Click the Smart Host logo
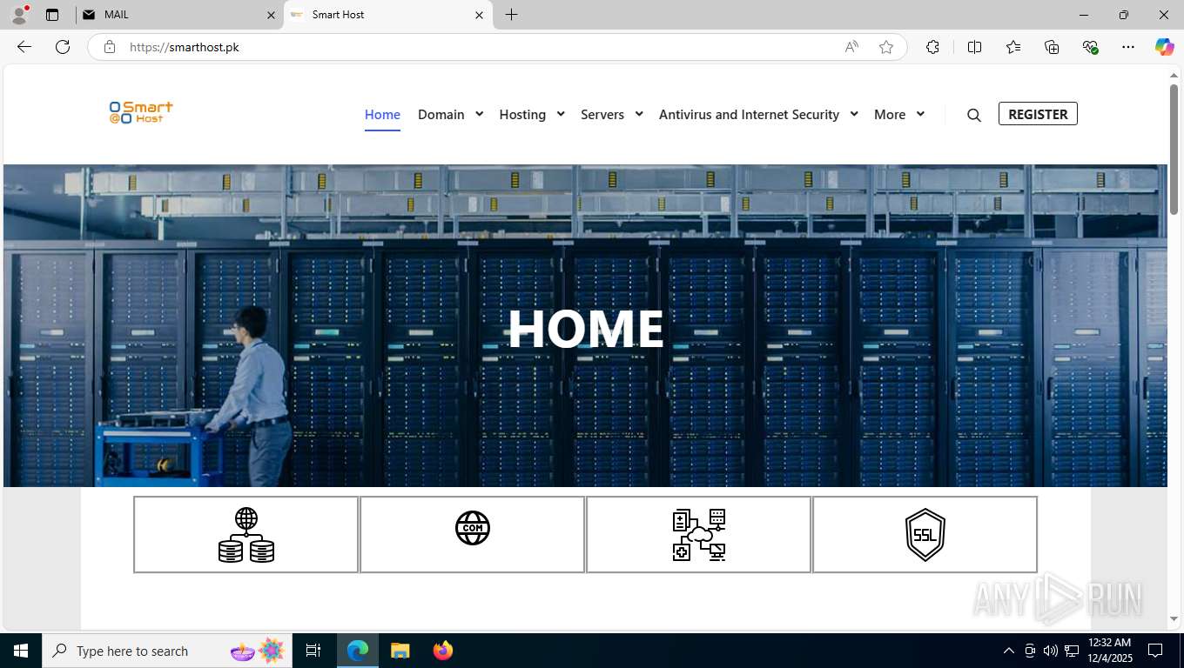This screenshot has width=1184, height=668. pos(141,112)
